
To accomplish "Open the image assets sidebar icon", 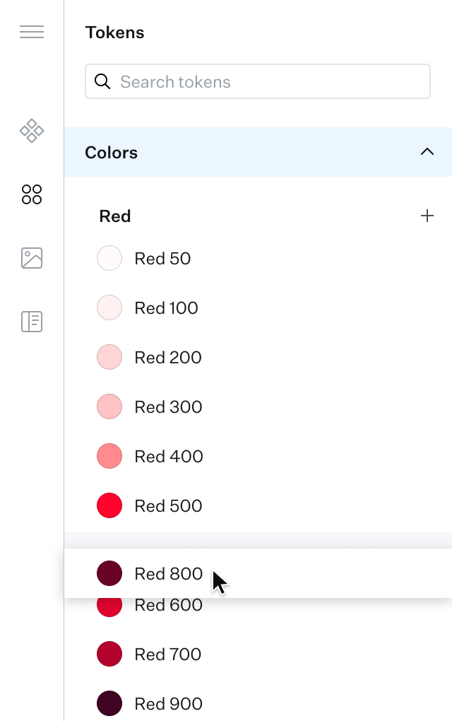I will click(x=32, y=258).
